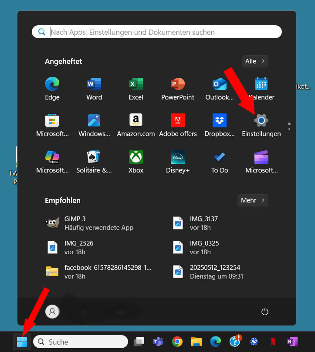
Task: Open Adobe offers pinned app
Action: [178, 125]
